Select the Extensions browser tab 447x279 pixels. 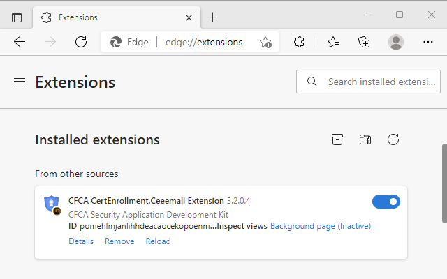[105, 17]
